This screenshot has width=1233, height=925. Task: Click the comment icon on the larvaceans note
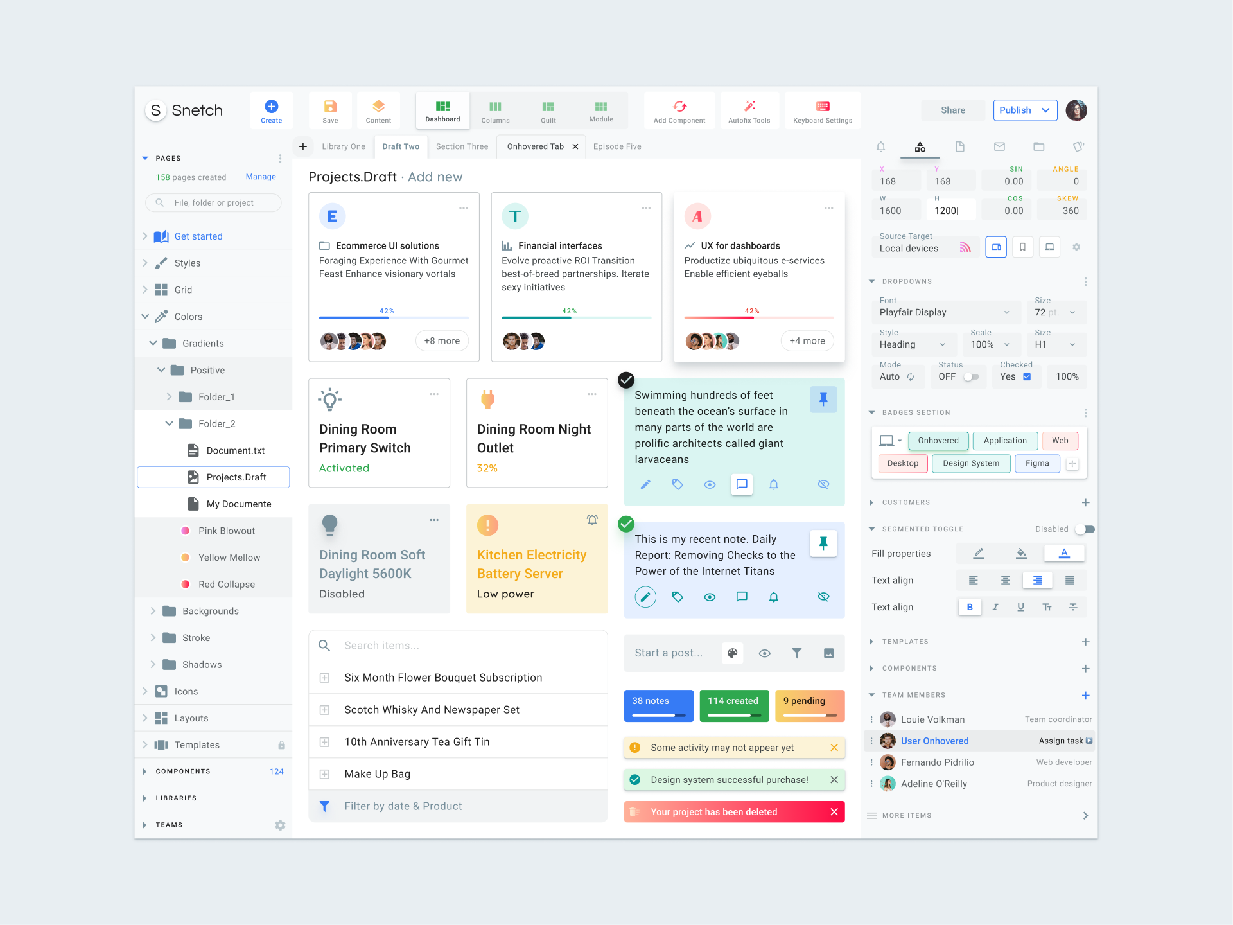(x=742, y=484)
